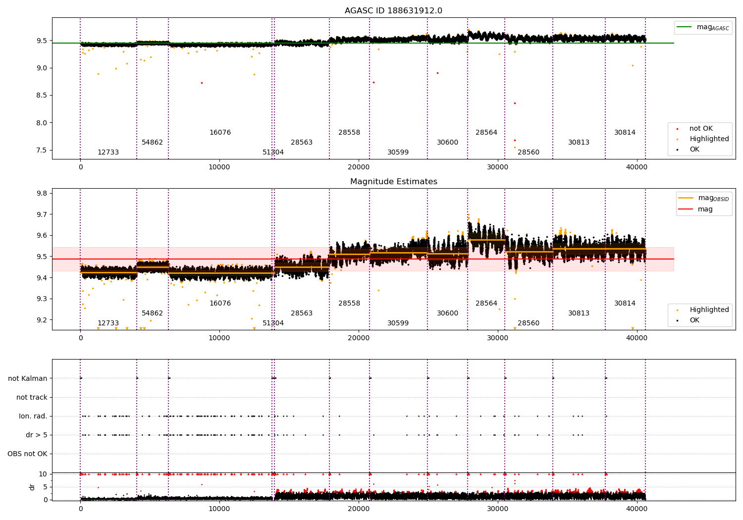Click obsid label 28563 in the top plot
The image size is (743, 520).
(x=302, y=143)
